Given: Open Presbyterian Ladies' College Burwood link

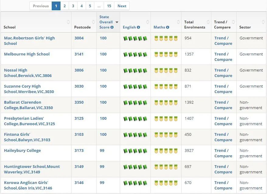Looking at the screenshot, I should coord(29,121).
